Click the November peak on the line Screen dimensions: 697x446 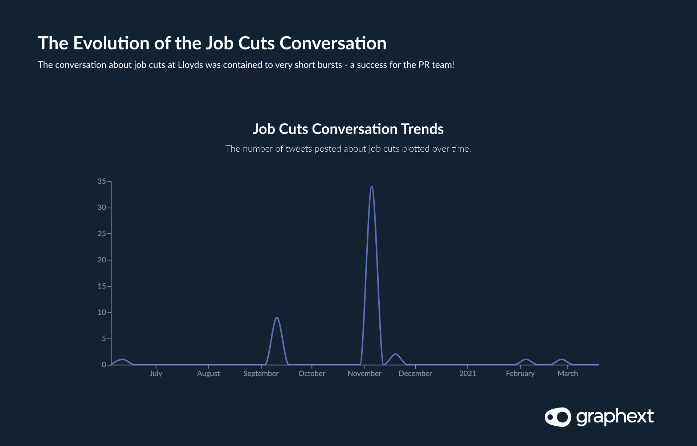tap(371, 187)
